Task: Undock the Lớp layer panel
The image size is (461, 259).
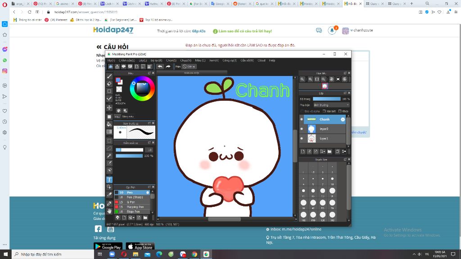Action: click(345, 93)
